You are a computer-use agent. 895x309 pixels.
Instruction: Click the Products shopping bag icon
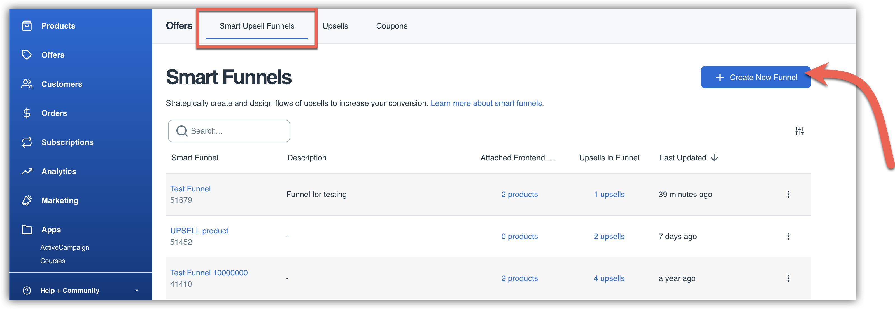27,26
